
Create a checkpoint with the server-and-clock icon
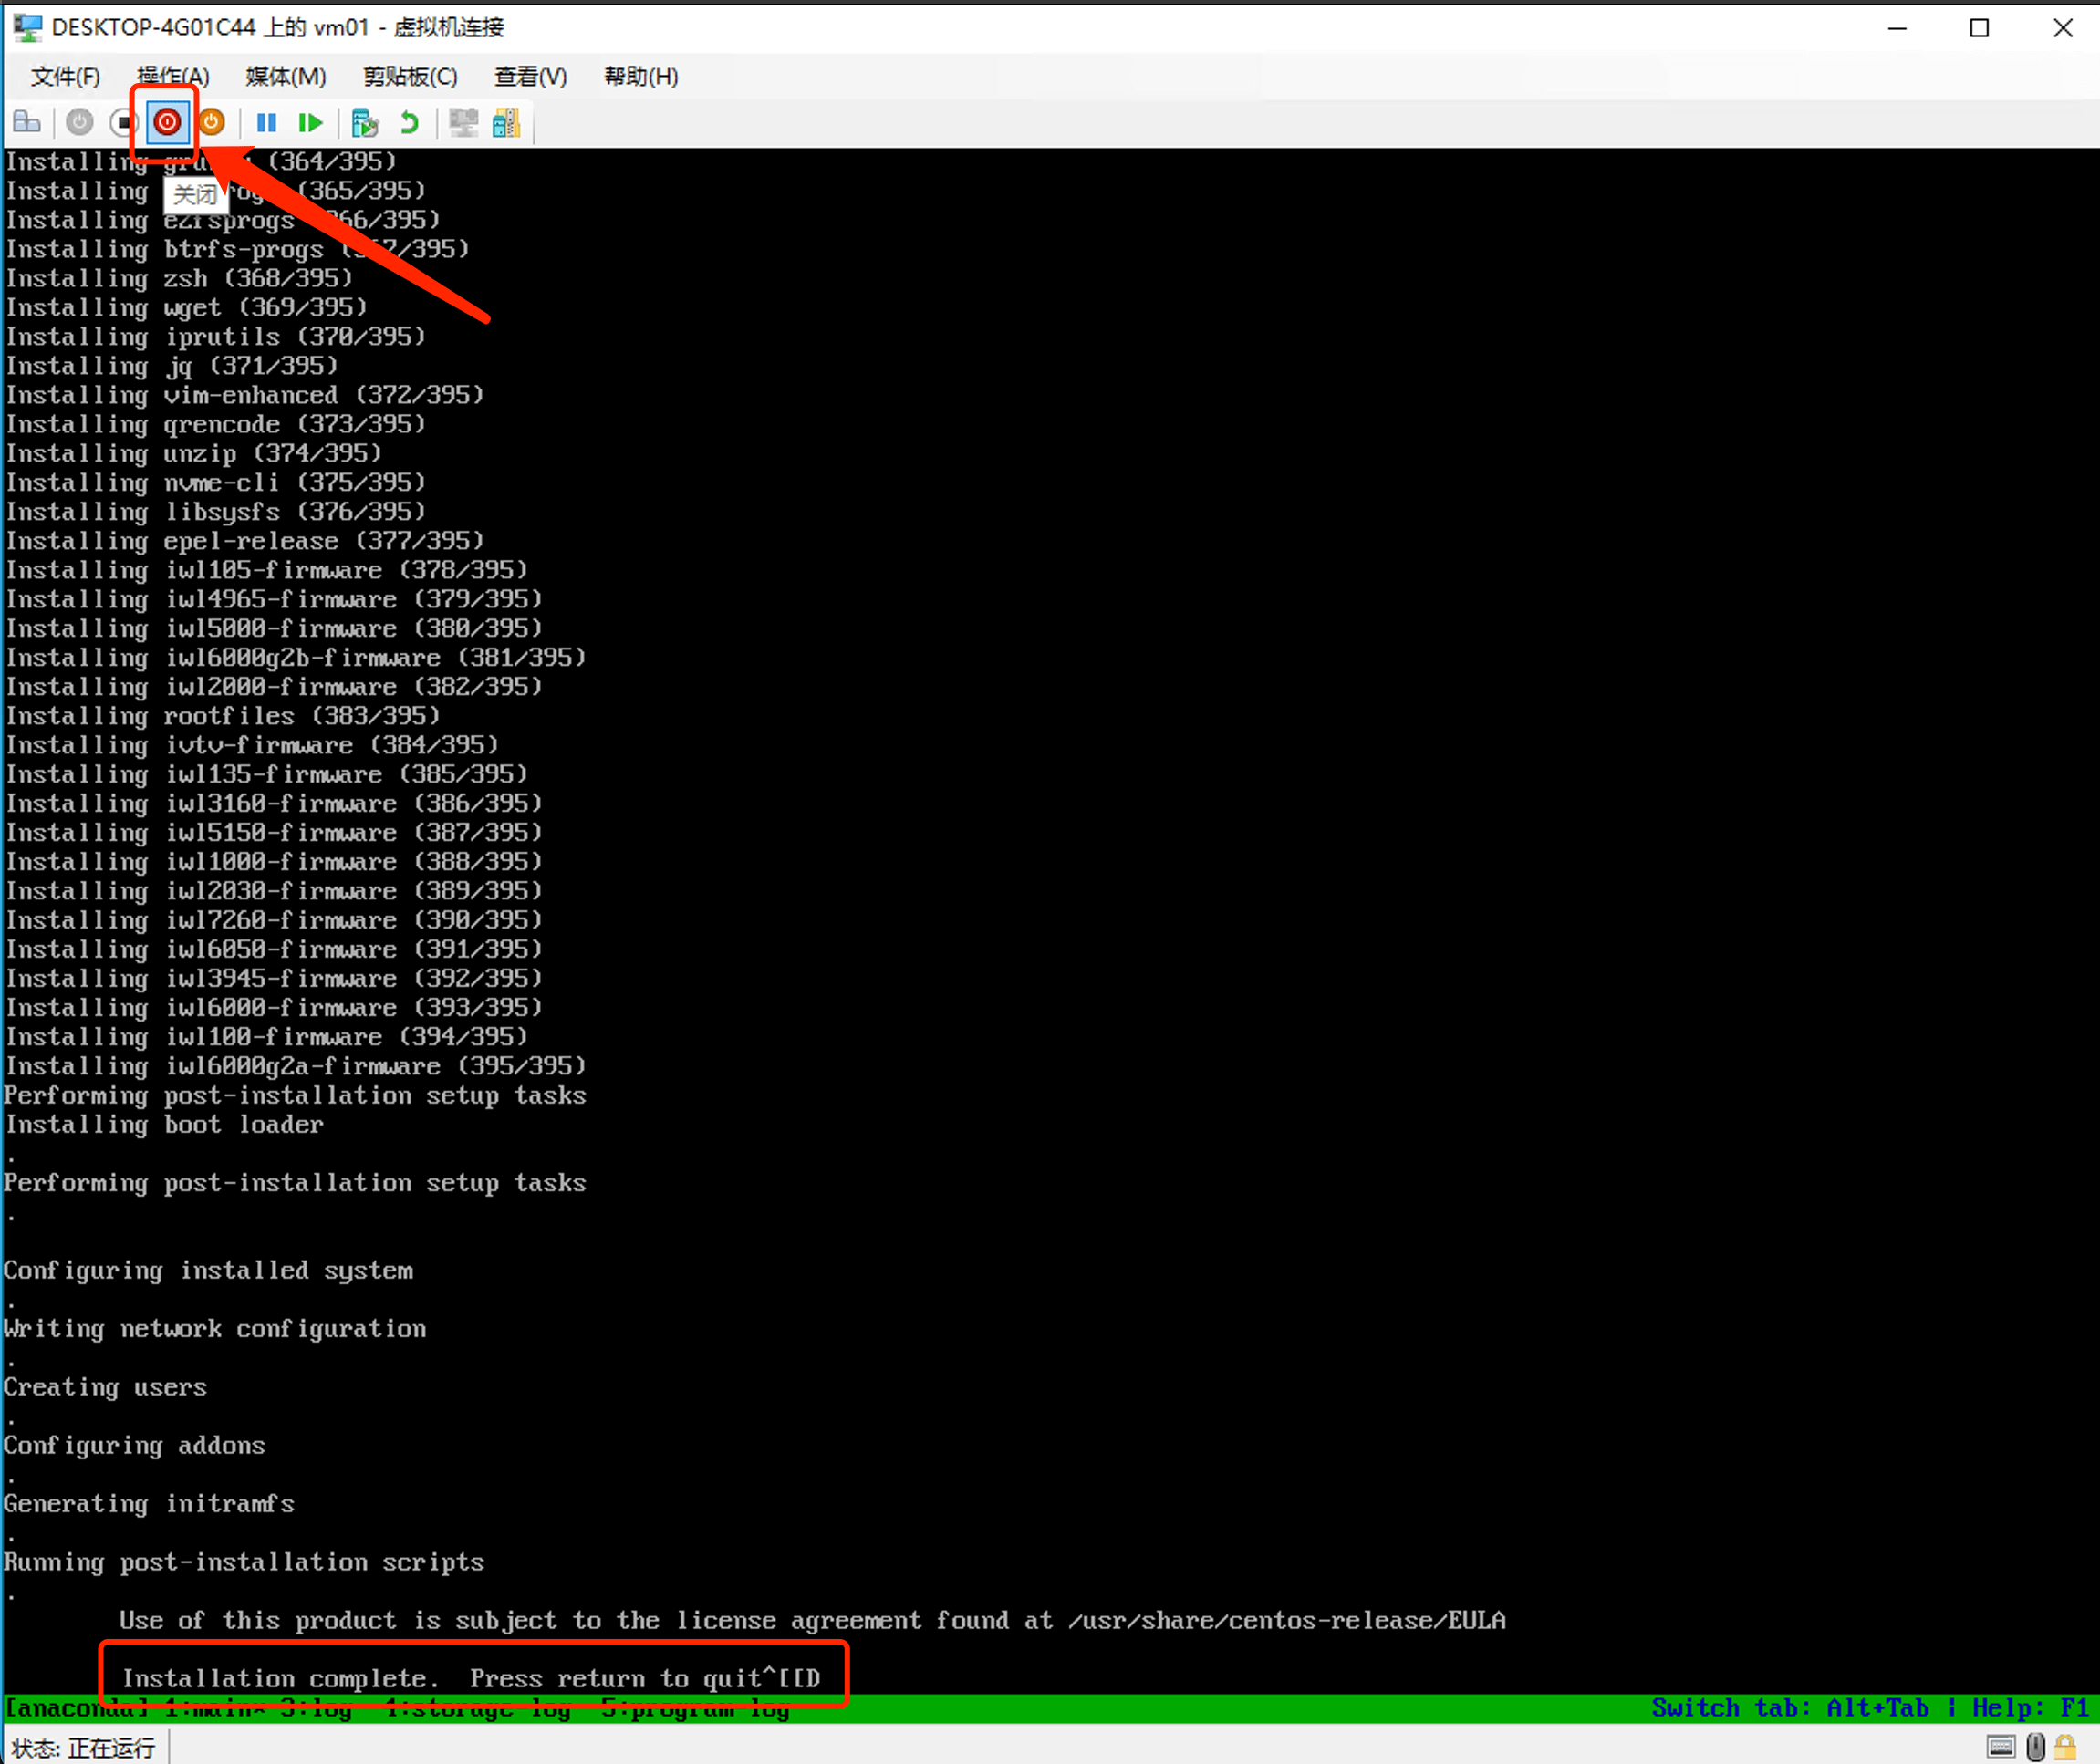click(365, 122)
